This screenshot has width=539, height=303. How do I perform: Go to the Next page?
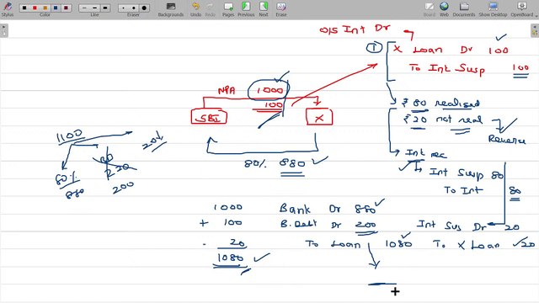(264, 9)
